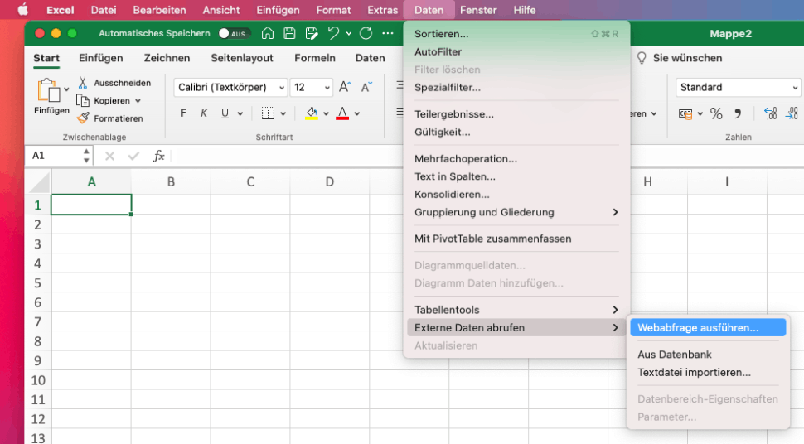
Task: Click the Ausschneiden scissors icon
Action: click(x=83, y=83)
